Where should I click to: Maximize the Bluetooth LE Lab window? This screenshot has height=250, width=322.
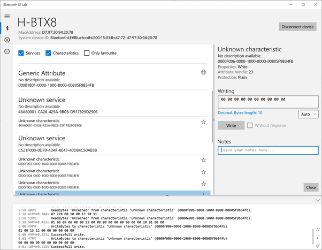[x=303, y=4]
